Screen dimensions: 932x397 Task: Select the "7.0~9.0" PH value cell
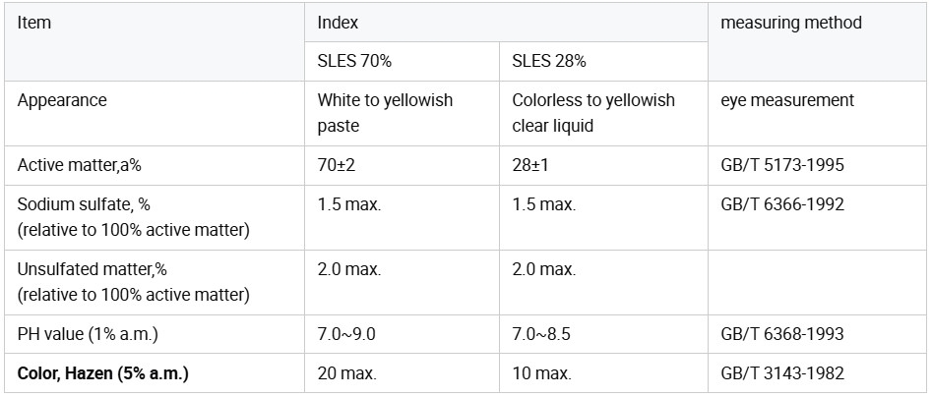[x=346, y=334]
